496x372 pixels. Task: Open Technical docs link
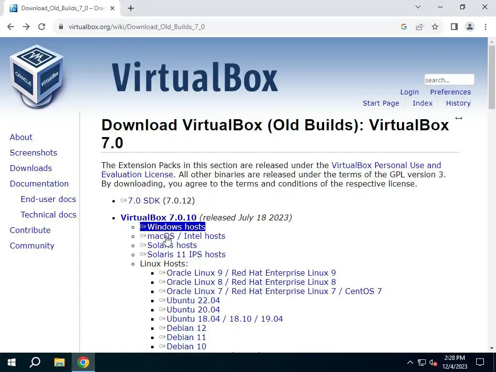(x=48, y=215)
